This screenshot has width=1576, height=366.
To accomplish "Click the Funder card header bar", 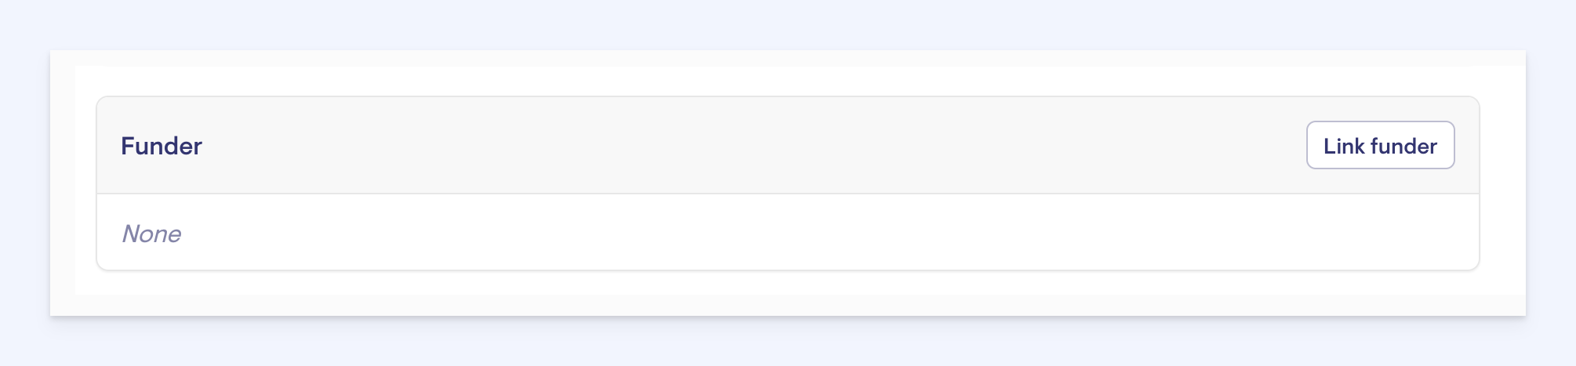I will [706, 145].
